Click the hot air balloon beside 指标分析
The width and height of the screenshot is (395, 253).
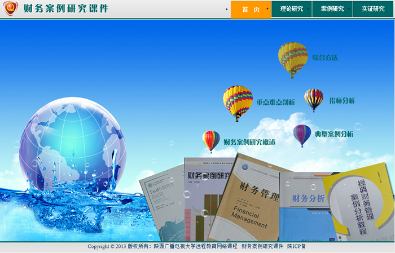[314, 99]
